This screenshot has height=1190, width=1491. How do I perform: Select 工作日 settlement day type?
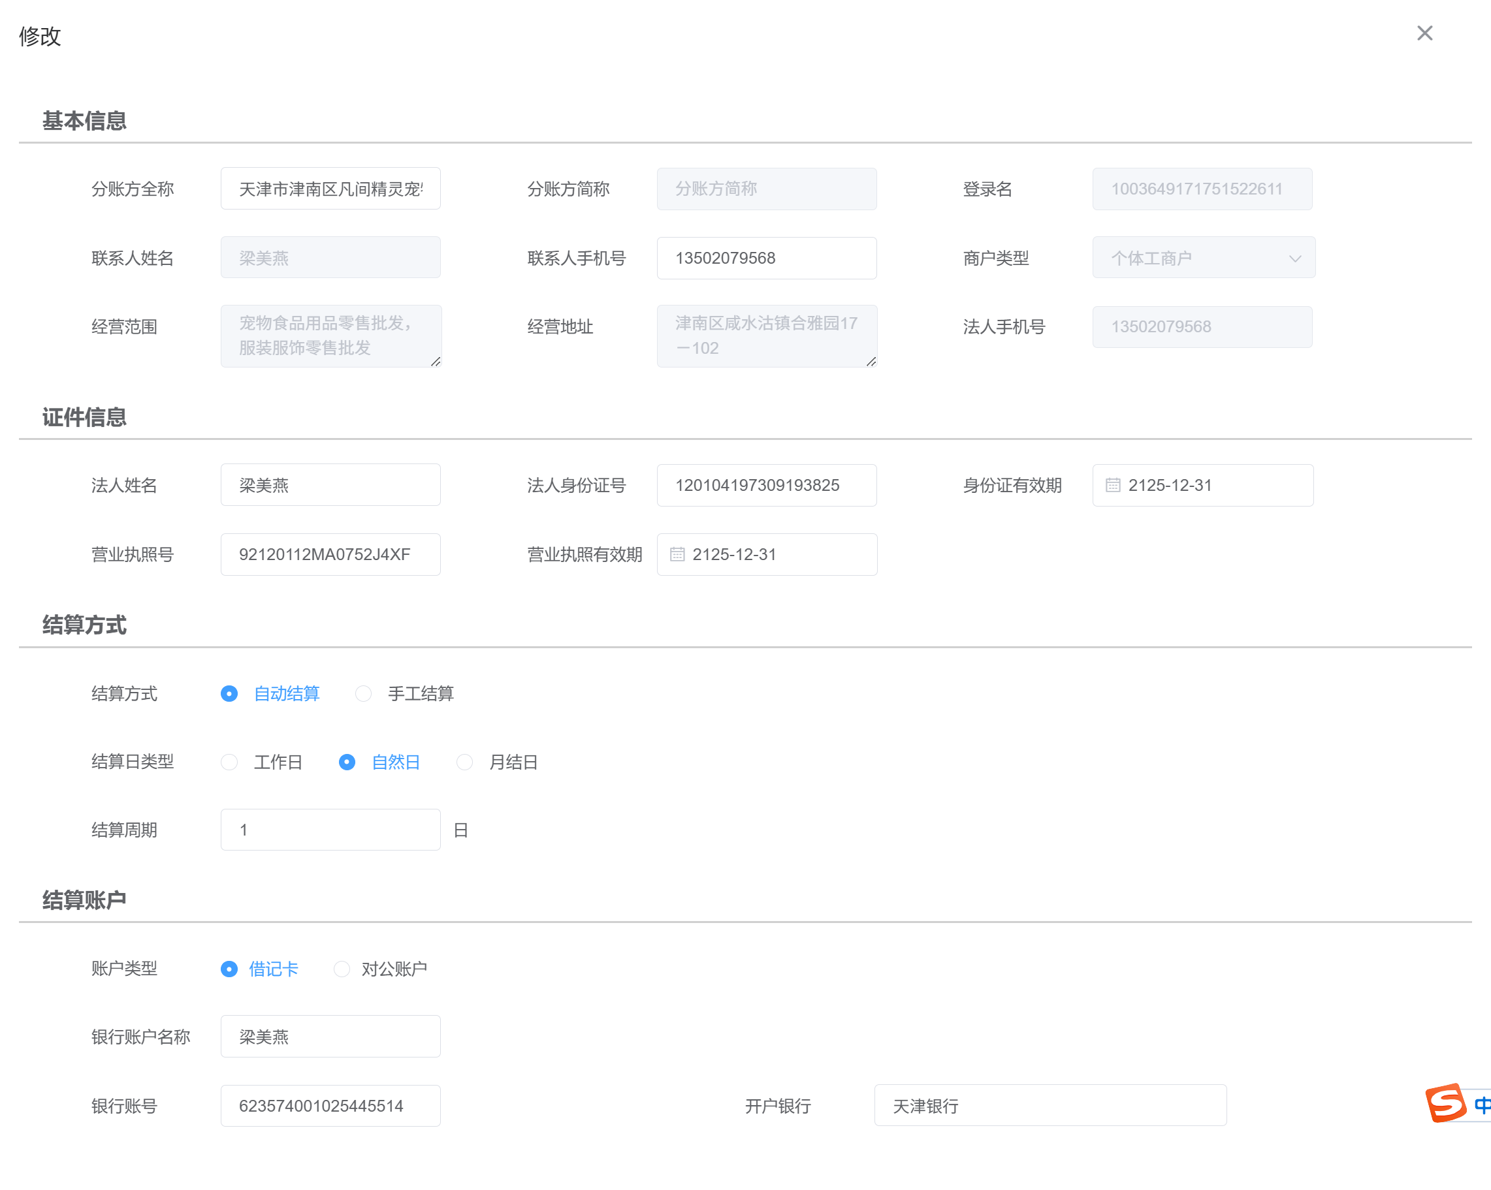click(230, 762)
